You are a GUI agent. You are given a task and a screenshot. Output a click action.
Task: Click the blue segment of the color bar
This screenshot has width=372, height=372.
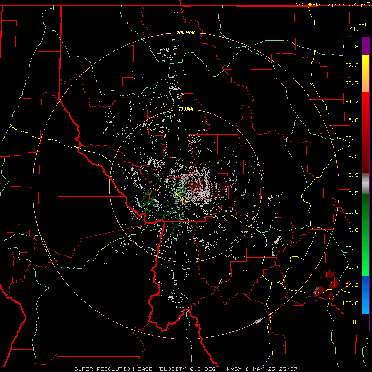click(x=365, y=295)
